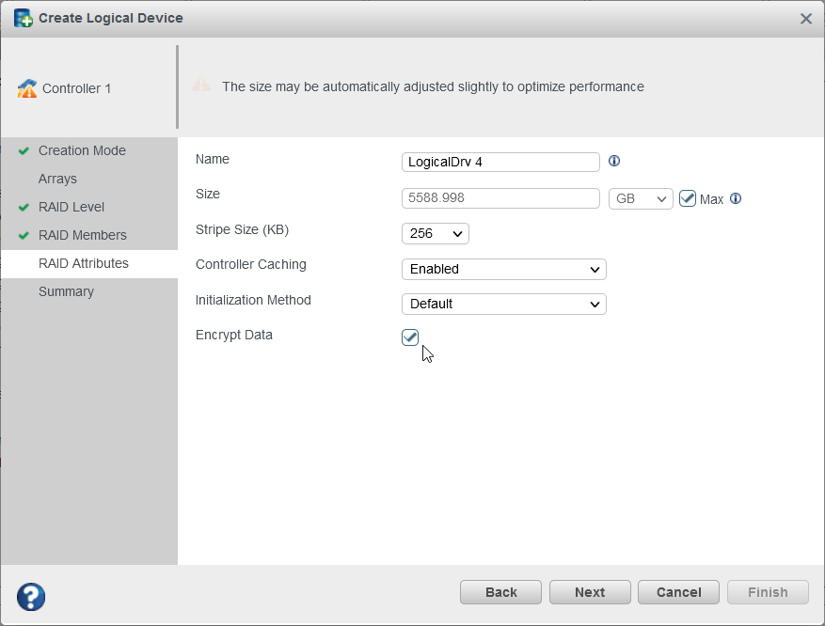825x626 pixels.
Task: Click inside the Name text field
Action: point(500,162)
